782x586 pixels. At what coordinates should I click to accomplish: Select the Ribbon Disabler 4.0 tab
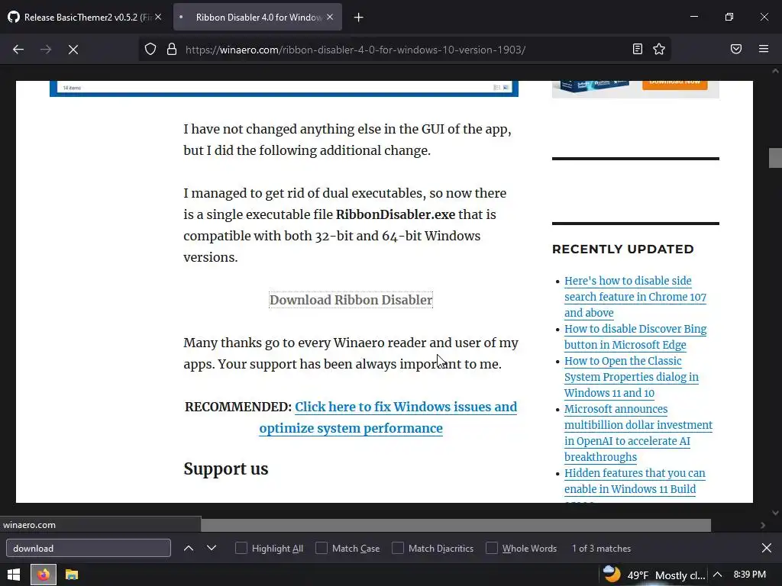[x=258, y=17]
